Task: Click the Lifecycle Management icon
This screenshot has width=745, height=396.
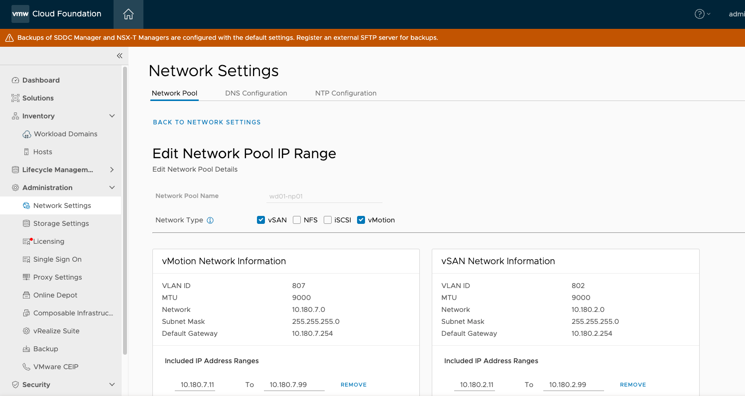Action: pos(15,170)
